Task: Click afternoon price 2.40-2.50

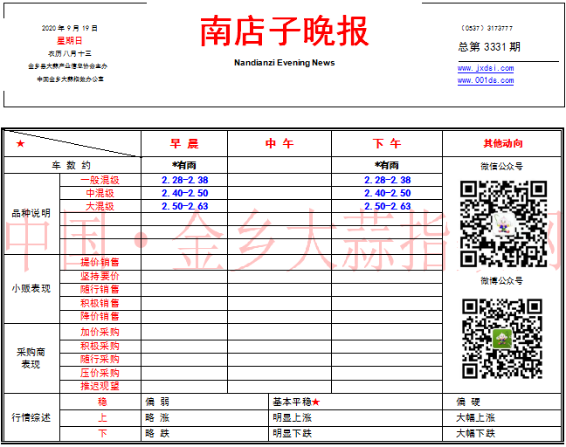Action: point(387,193)
